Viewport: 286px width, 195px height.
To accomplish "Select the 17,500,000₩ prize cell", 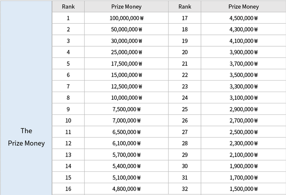I will point(126,64).
